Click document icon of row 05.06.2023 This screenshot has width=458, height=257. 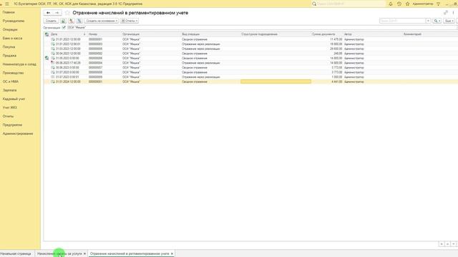click(x=53, y=63)
